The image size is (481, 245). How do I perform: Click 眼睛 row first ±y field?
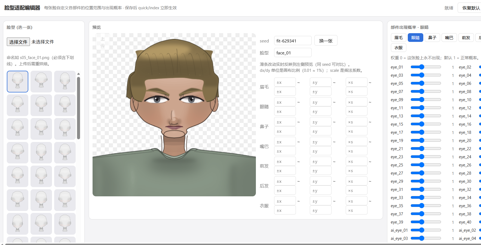pyautogui.click(x=321, y=102)
